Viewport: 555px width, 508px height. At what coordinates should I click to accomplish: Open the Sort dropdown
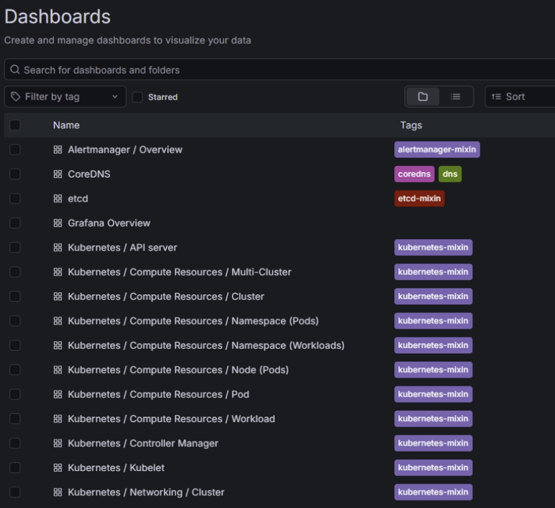[x=519, y=97]
